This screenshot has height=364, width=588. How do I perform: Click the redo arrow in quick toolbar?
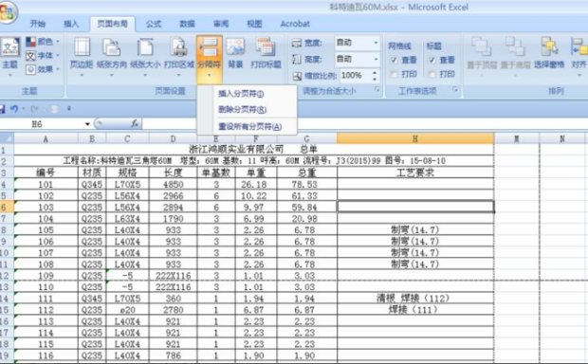click(x=34, y=109)
